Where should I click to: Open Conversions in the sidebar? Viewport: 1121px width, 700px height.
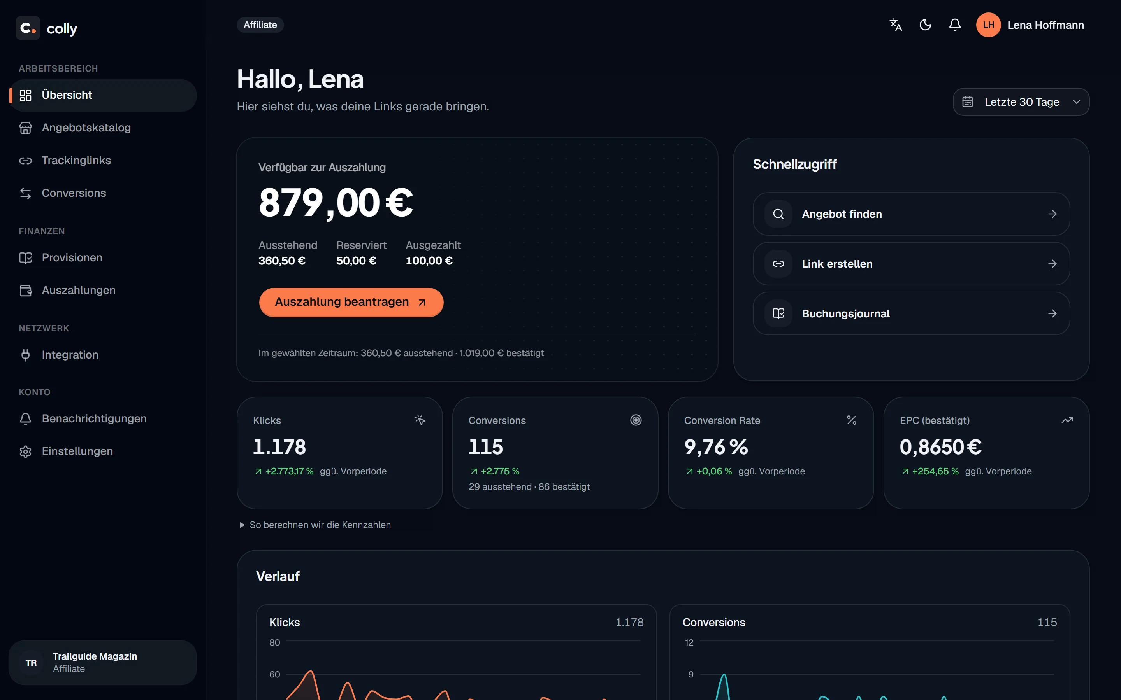tap(102, 193)
